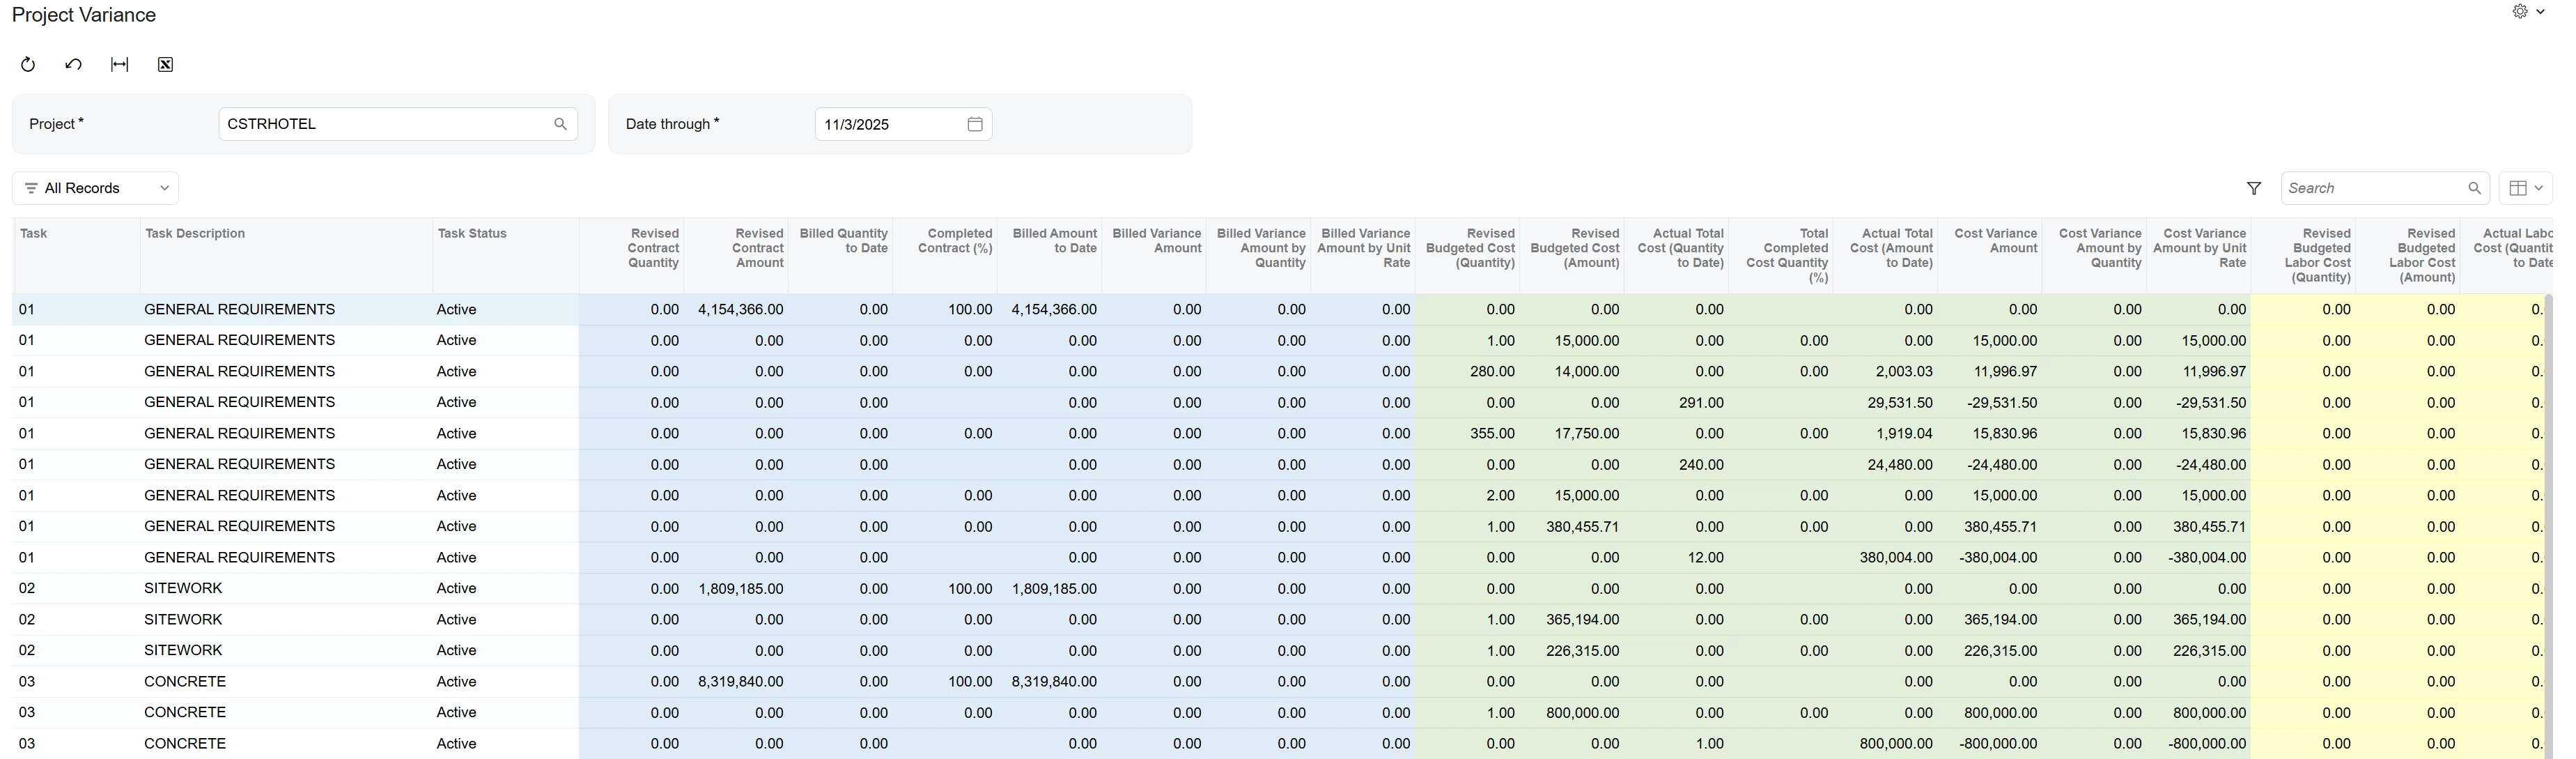
Task: Click the grid filter funnel icon
Action: (2253, 188)
